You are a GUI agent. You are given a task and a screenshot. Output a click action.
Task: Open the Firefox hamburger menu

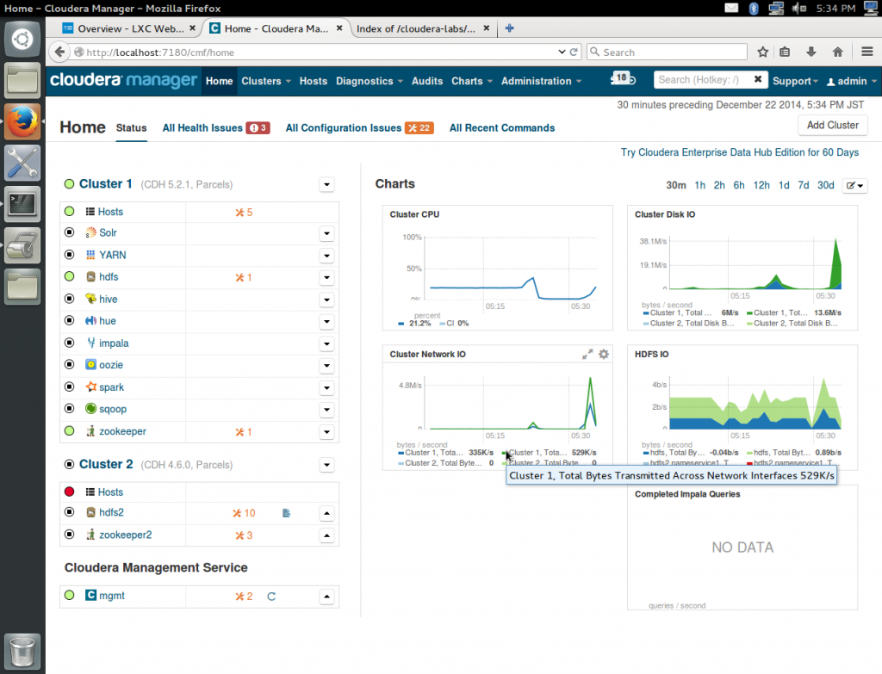click(x=866, y=52)
